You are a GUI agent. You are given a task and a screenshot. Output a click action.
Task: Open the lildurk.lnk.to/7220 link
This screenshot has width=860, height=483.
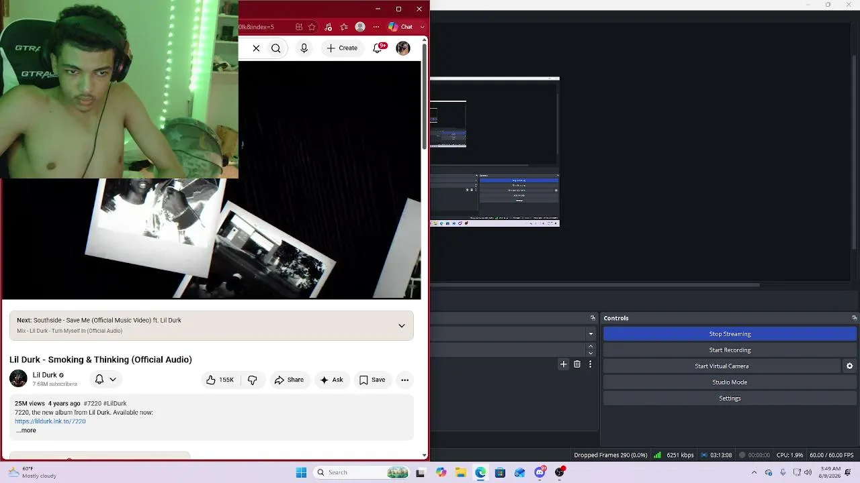click(50, 421)
